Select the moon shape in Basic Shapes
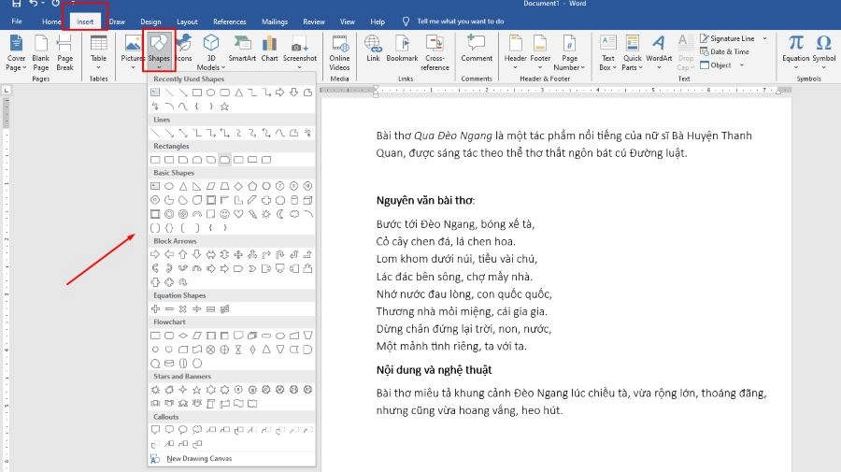The height and width of the screenshot is (472, 841). pos(279,214)
